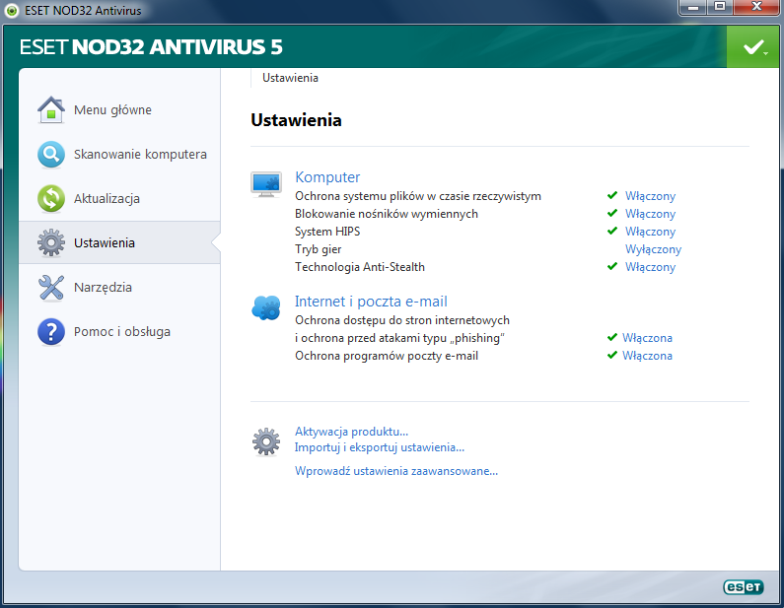Image resolution: width=784 pixels, height=608 pixels.
Task: Click the Skanowanie komputera magnifier icon
Action: [51, 155]
